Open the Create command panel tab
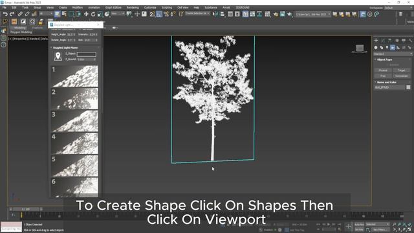This screenshot has height=233, width=414. coord(376,40)
